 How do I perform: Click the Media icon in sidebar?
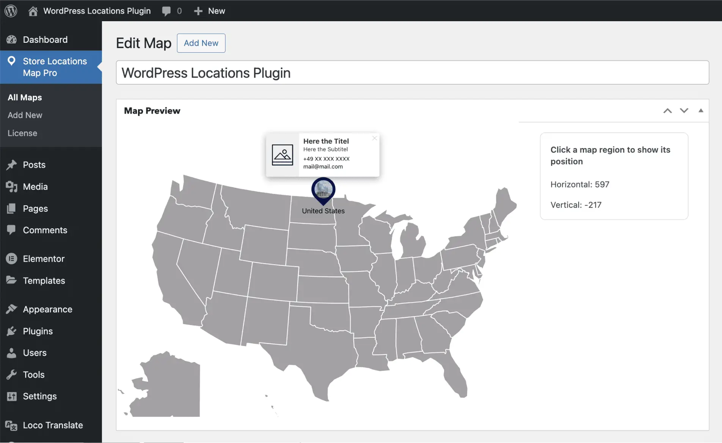(x=12, y=187)
